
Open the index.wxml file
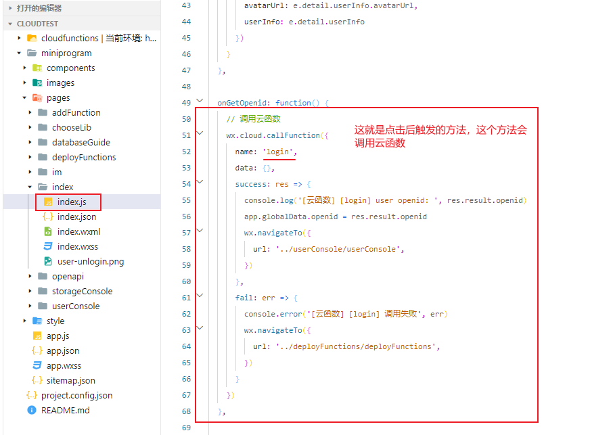[x=79, y=232]
